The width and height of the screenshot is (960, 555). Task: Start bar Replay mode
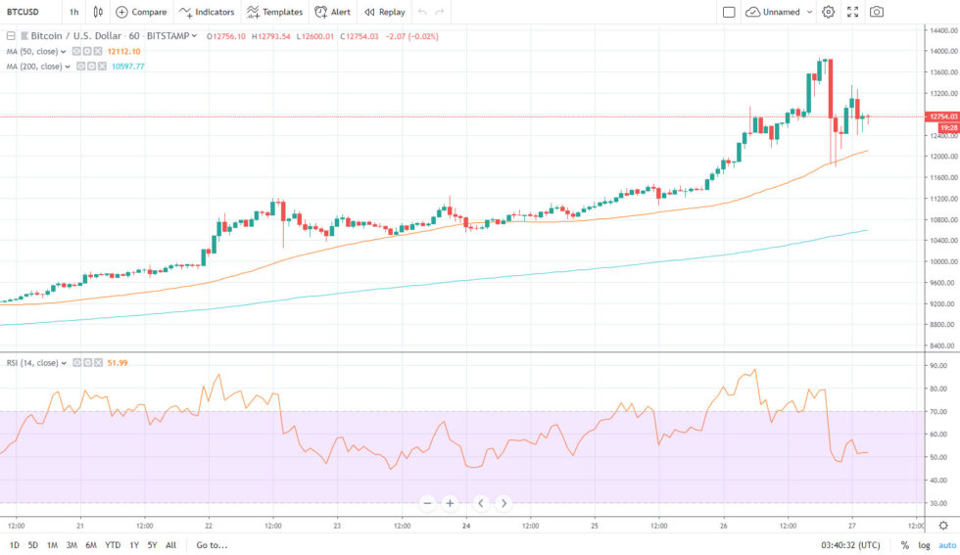(x=384, y=12)
